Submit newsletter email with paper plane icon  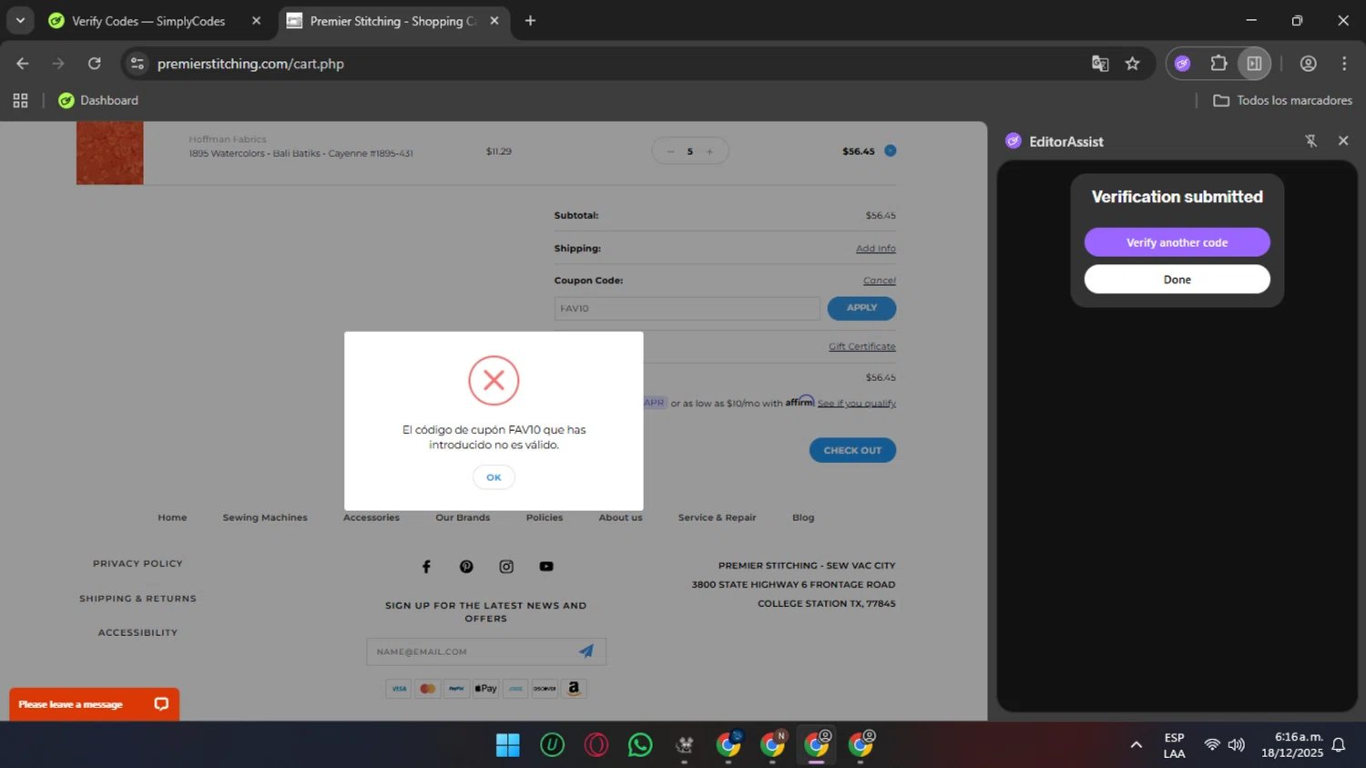[586, 651]
